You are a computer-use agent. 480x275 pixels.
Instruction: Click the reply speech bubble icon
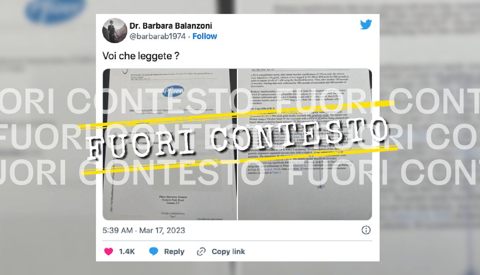(x=154, y=251)
